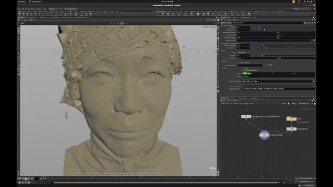Screen dimensions: 333x187
Task: Open the Render menu
Action: [28, 9]
